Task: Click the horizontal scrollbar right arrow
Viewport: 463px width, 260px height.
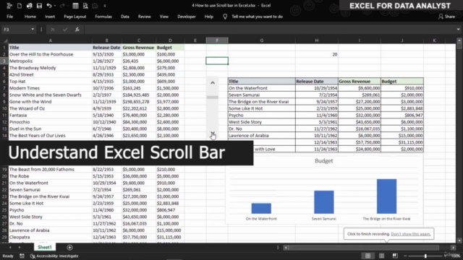Action: point(454,248)
